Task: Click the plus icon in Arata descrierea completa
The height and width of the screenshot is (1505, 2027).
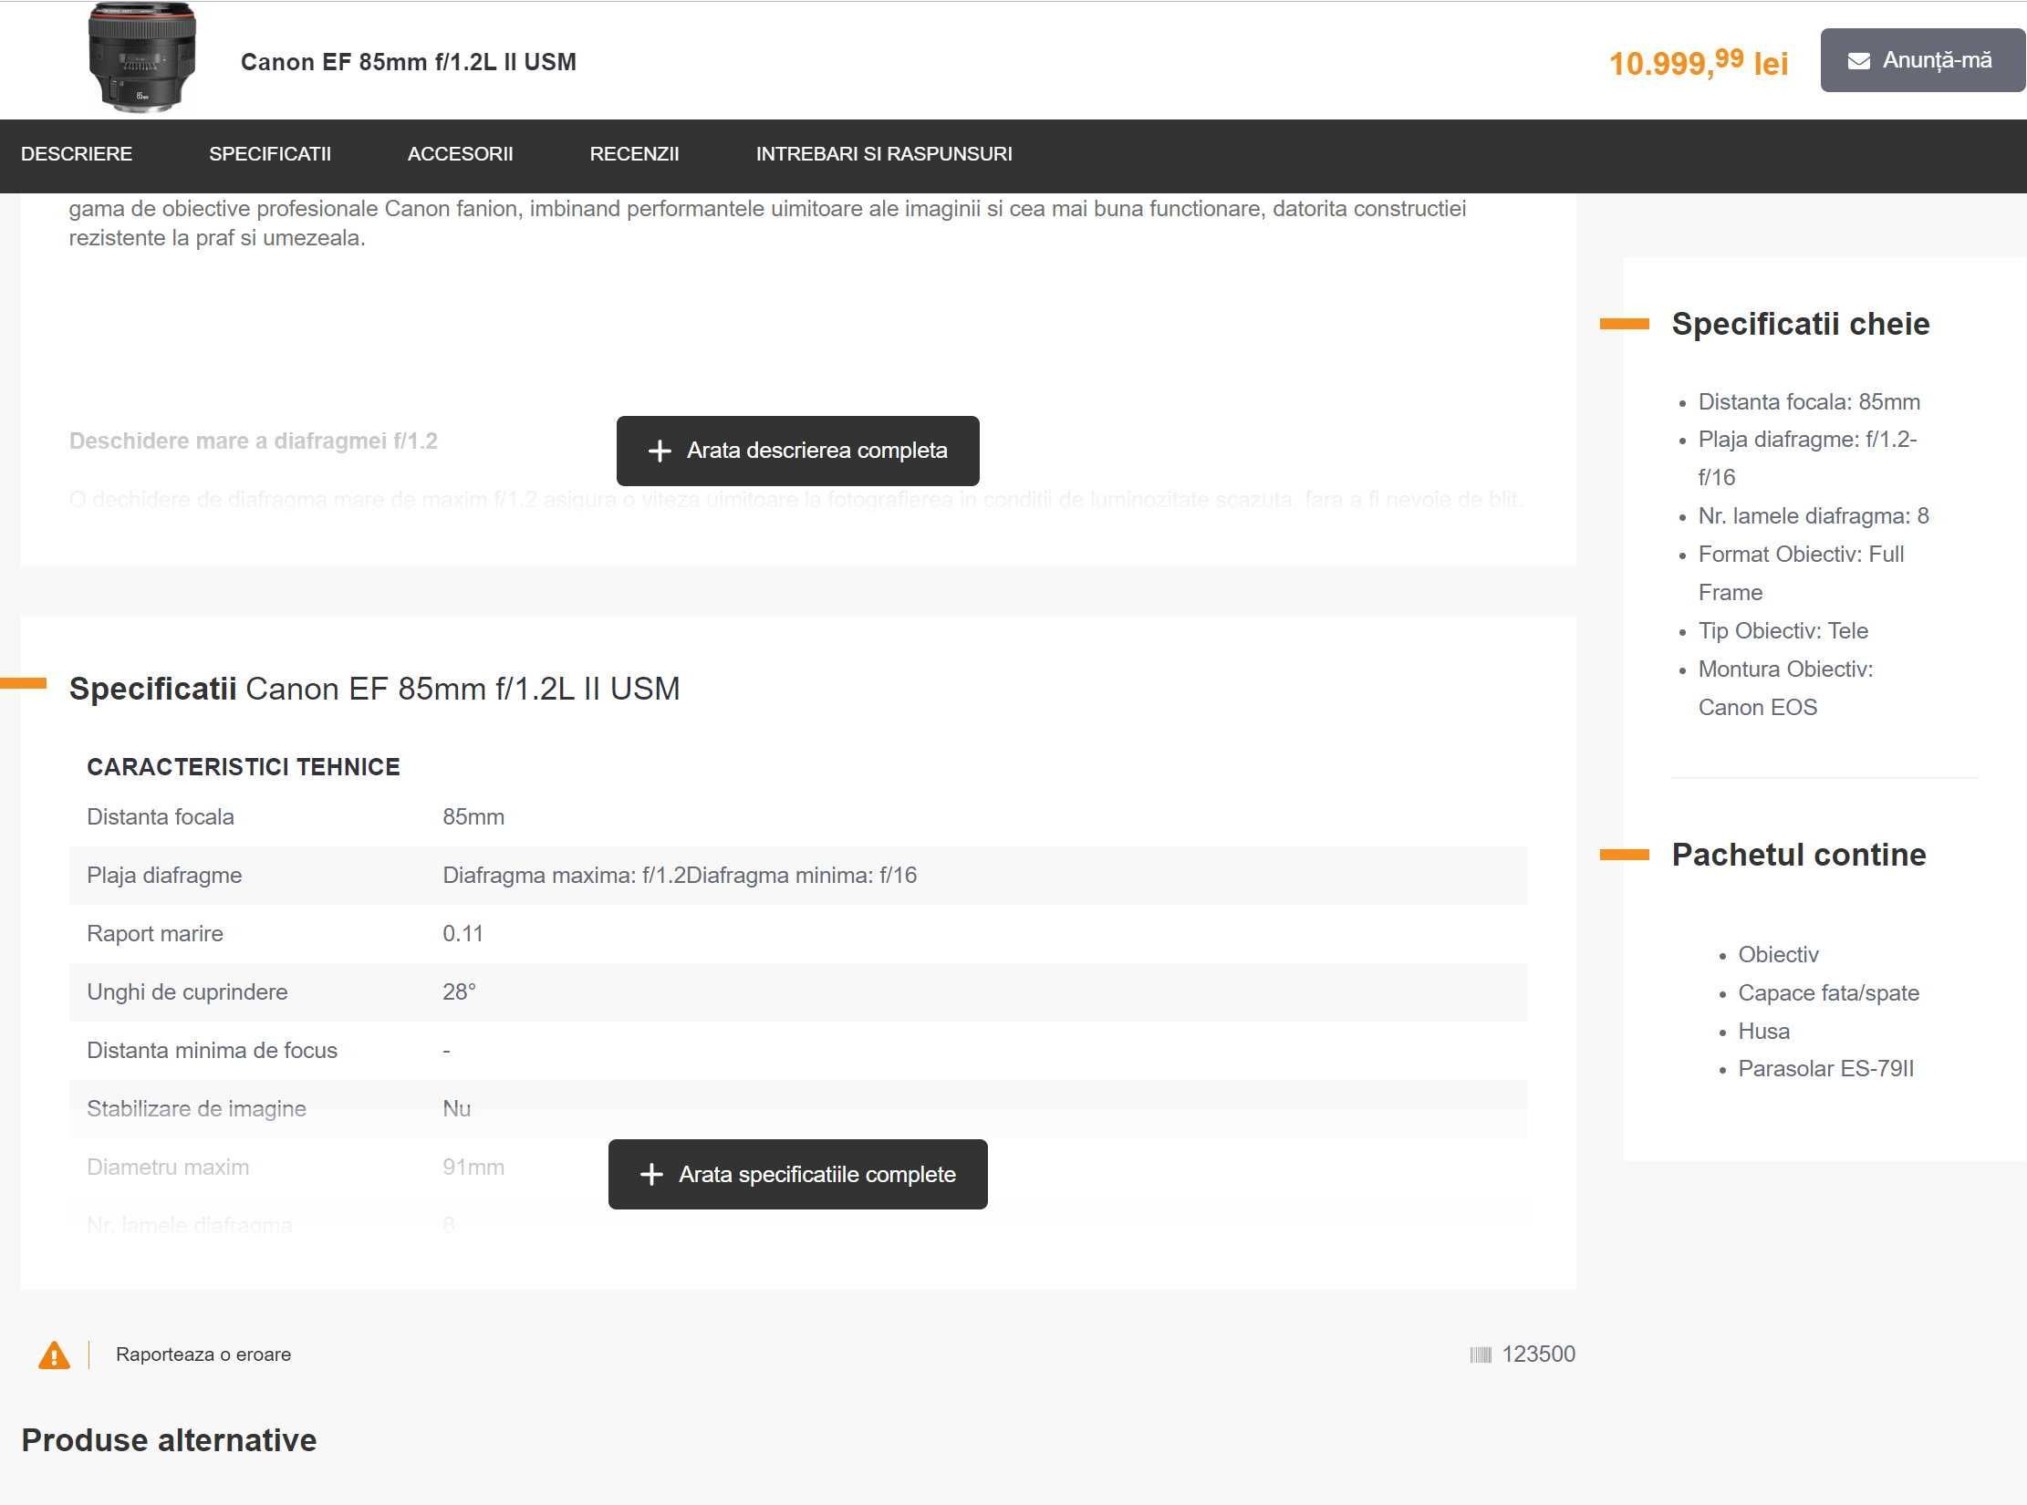Action: tap(659, 451)
